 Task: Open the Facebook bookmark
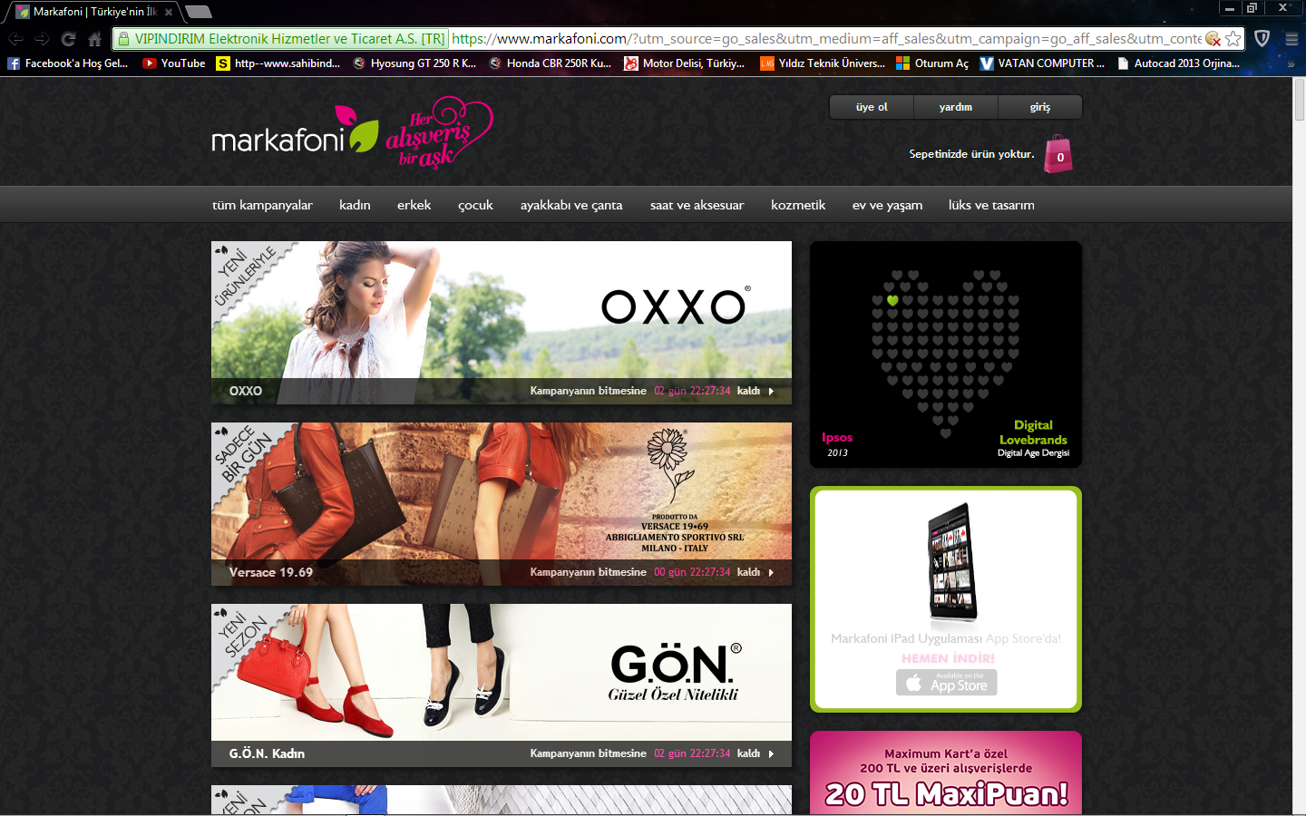pyautogui.click(x=68, y=63)
